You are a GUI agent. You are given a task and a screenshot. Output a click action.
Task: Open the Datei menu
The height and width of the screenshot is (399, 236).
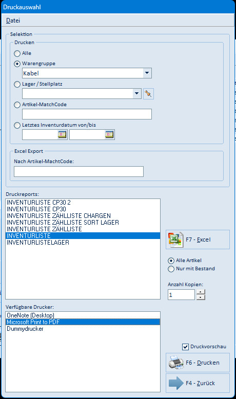pyautogui.click(x=13, y=21)
